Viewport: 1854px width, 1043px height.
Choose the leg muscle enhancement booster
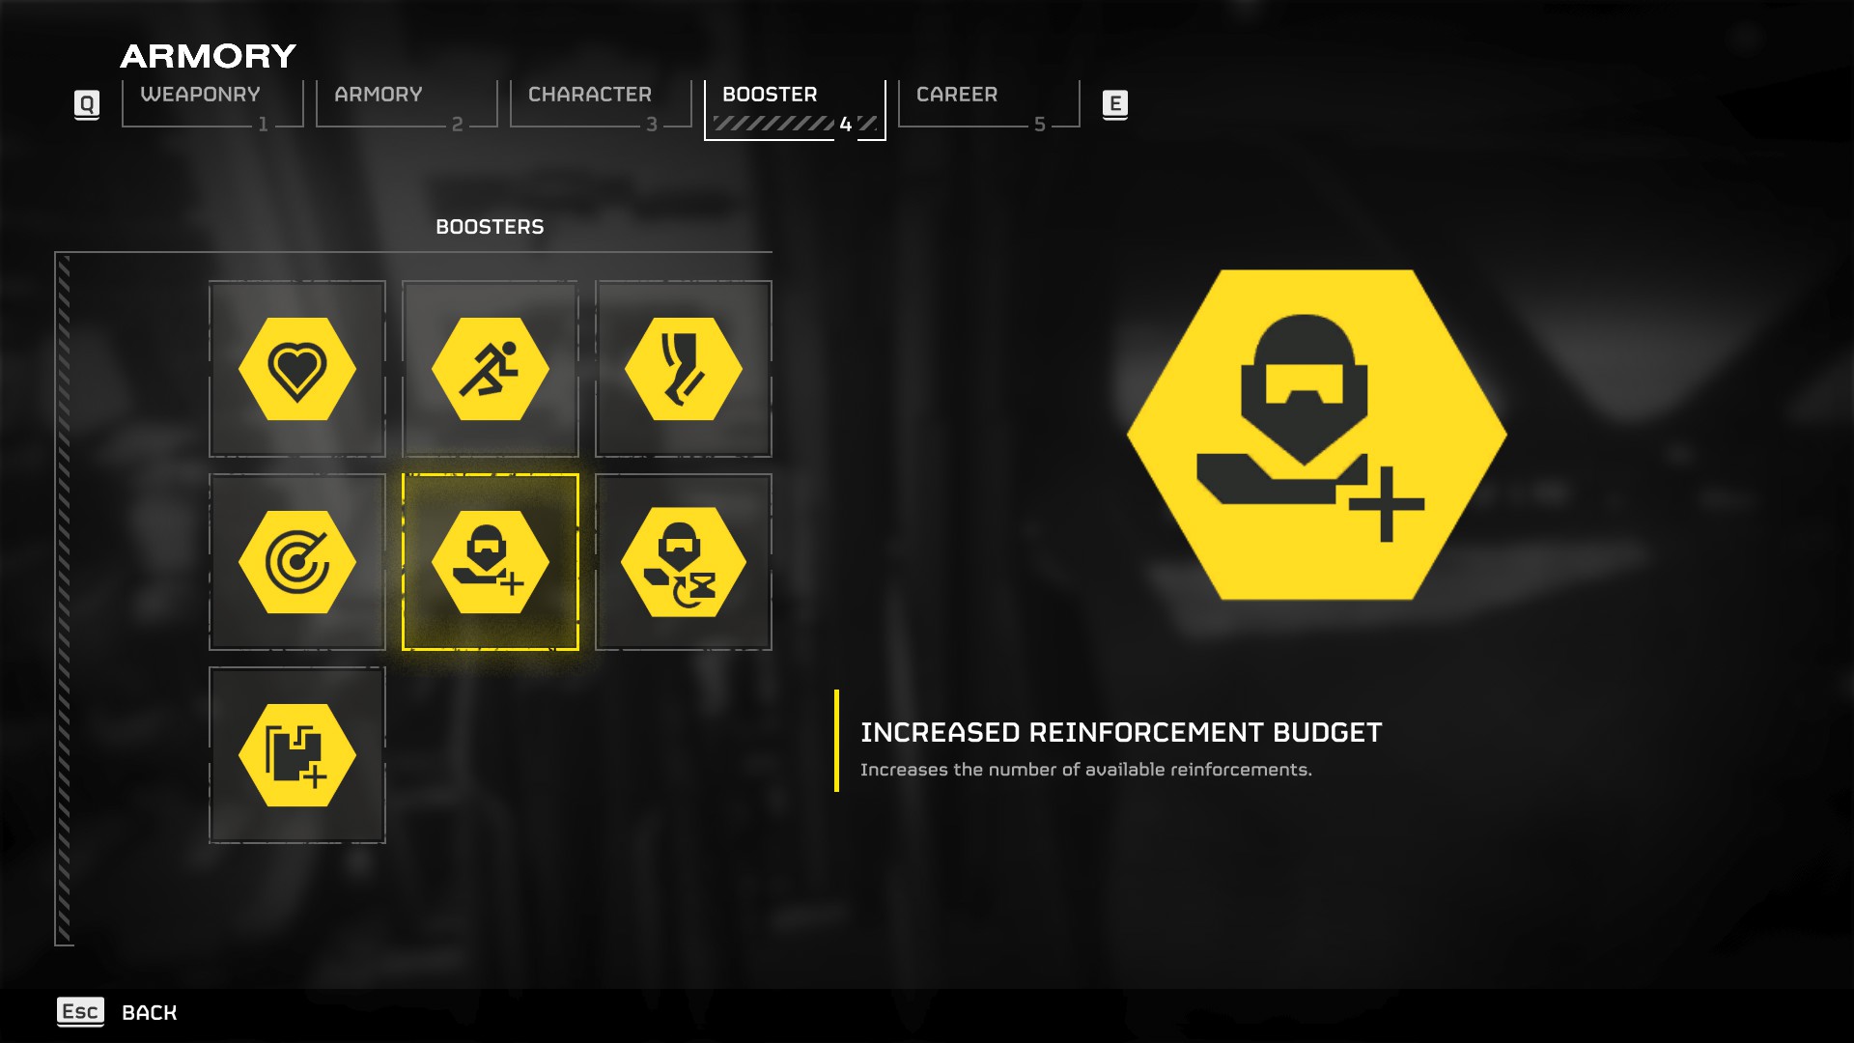tap(684, 369)
